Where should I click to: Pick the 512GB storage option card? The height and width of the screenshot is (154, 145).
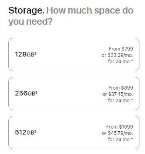[74, 133]
